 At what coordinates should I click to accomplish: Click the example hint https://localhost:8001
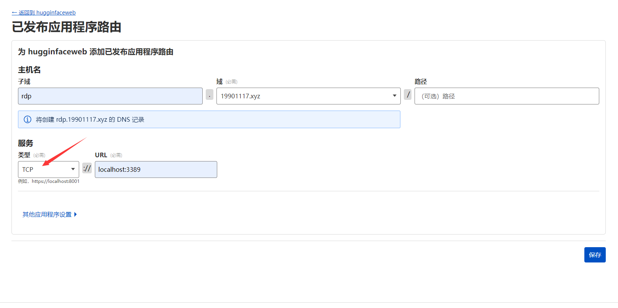click(x=49, y=181)
